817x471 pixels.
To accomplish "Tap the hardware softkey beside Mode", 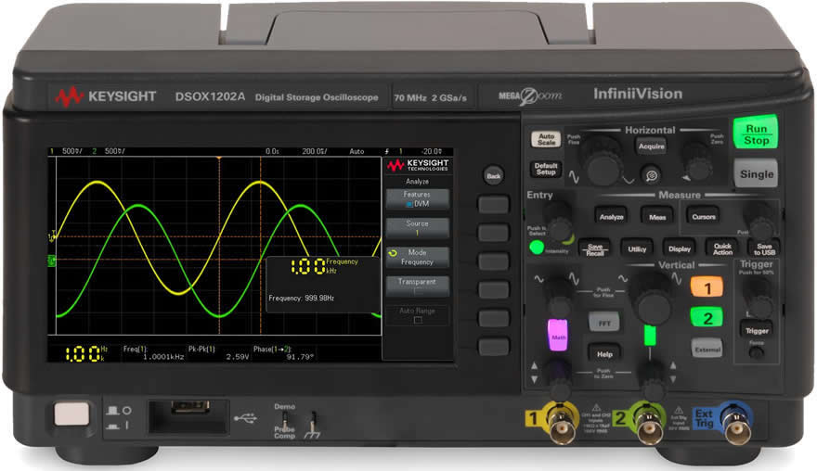I will 493,261.
